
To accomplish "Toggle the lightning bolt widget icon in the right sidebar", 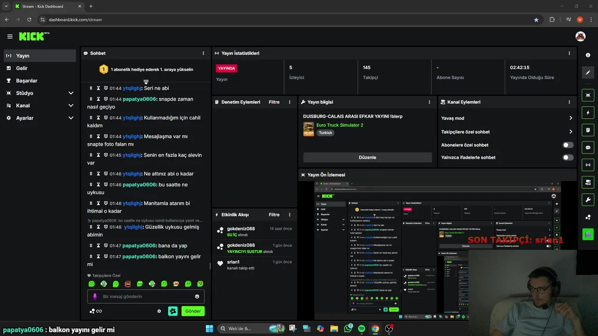I will (x=588, y=112).
